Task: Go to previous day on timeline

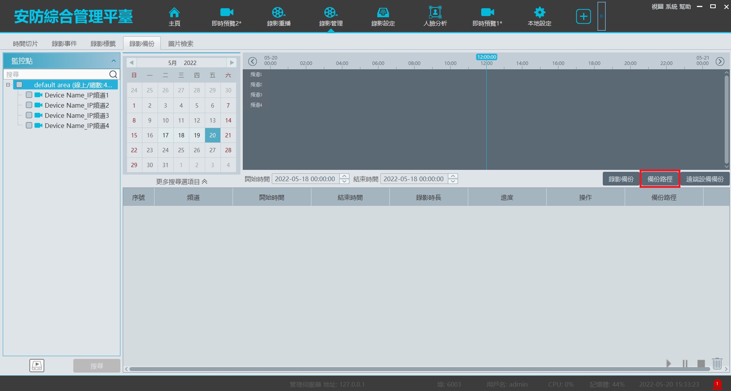Action: pos(253,61)
